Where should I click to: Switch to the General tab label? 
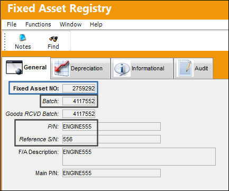tap(35, 67)
